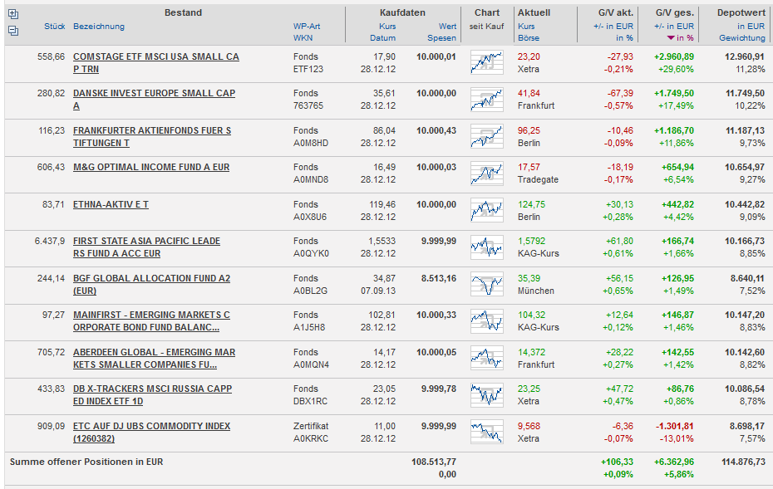Click Summe offener Positionen in EUR label
The image size is (773, 489).
[x=86, y=462]
